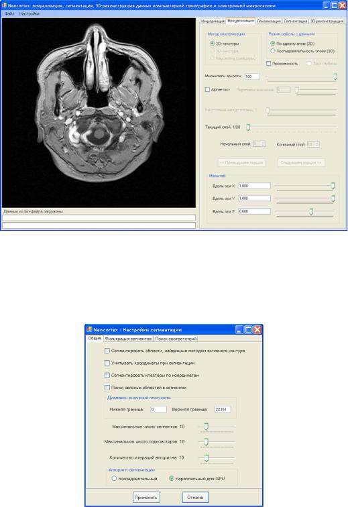The image size is (348, 507).
Task: Open the Настройки menu
Action: tap(29, 13)
